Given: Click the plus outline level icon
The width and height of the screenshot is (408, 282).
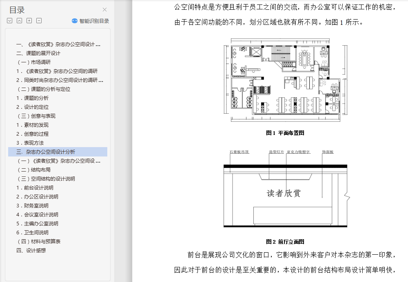Looking at the screenshot, I should tap(29, 21).
